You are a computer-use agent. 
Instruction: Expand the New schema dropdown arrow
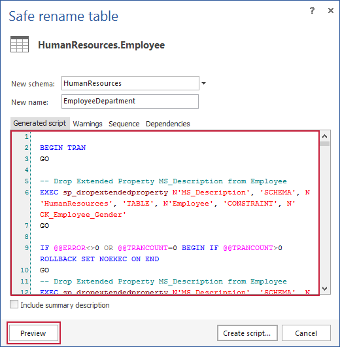[203, 83]
